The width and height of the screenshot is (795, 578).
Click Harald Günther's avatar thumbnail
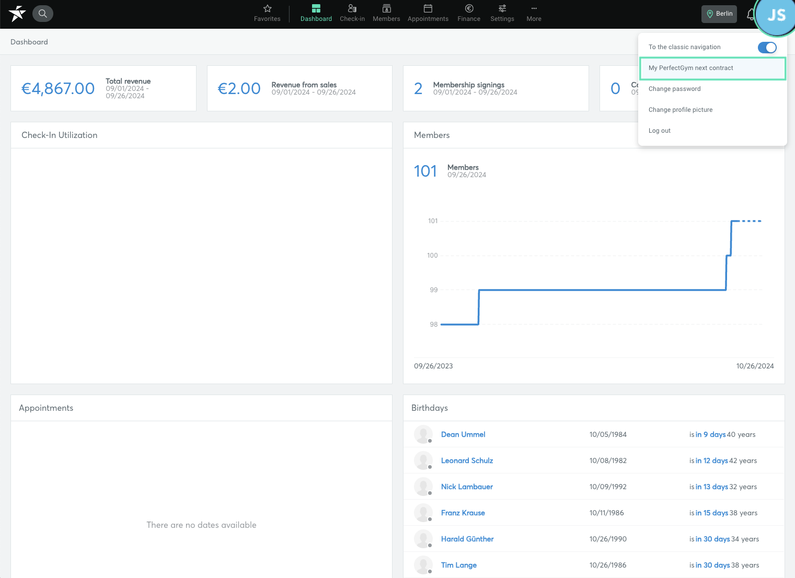[423, 539]
